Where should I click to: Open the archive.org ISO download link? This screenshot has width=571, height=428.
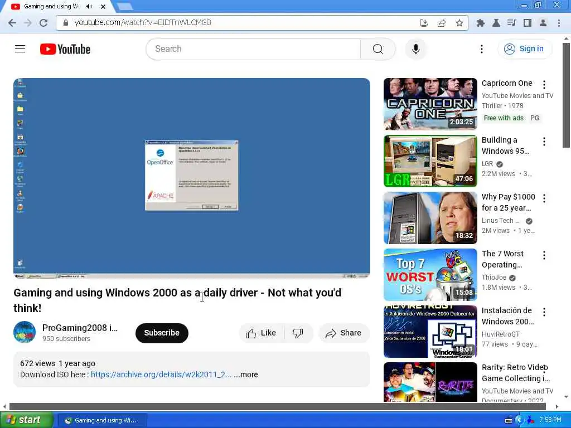pyautogui.click(x=161, y=374)
